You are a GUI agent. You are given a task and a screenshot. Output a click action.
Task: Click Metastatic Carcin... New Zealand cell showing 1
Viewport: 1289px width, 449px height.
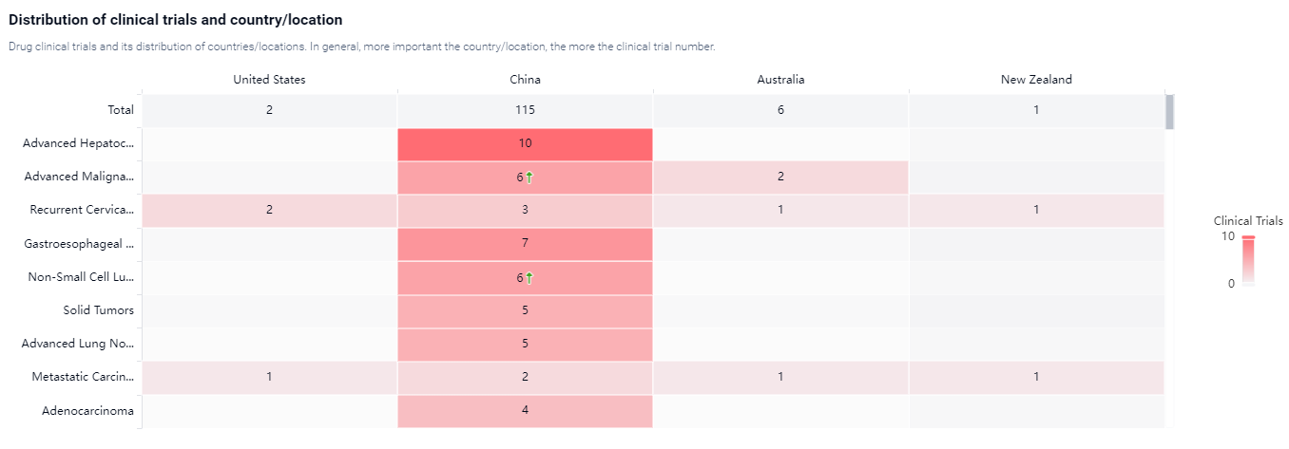click(x=1036, y=378)
